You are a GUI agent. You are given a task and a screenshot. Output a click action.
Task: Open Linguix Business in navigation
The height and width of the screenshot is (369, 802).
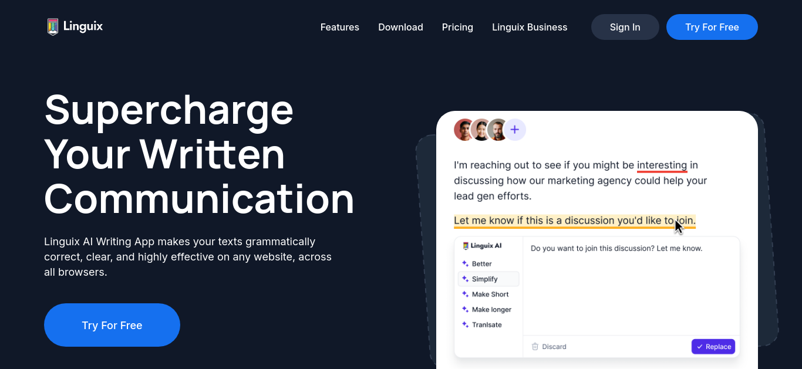530,27
